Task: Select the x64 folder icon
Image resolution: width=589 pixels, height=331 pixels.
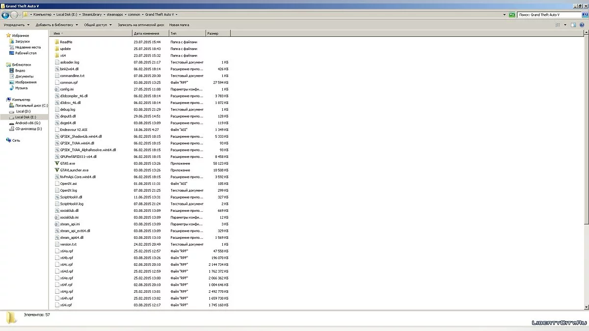Action: tap(57, 55)
